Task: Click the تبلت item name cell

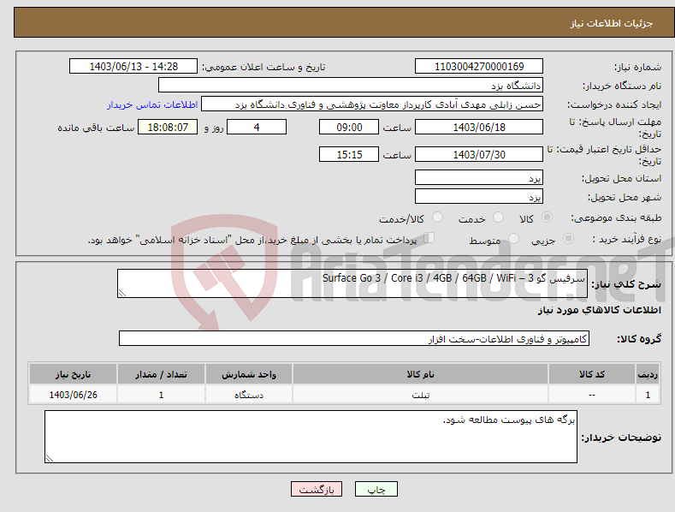Action: (420, 395)
